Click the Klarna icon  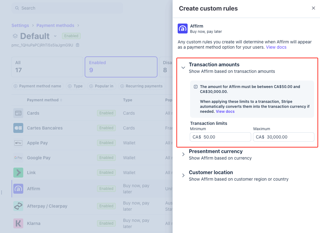[18, 223]
